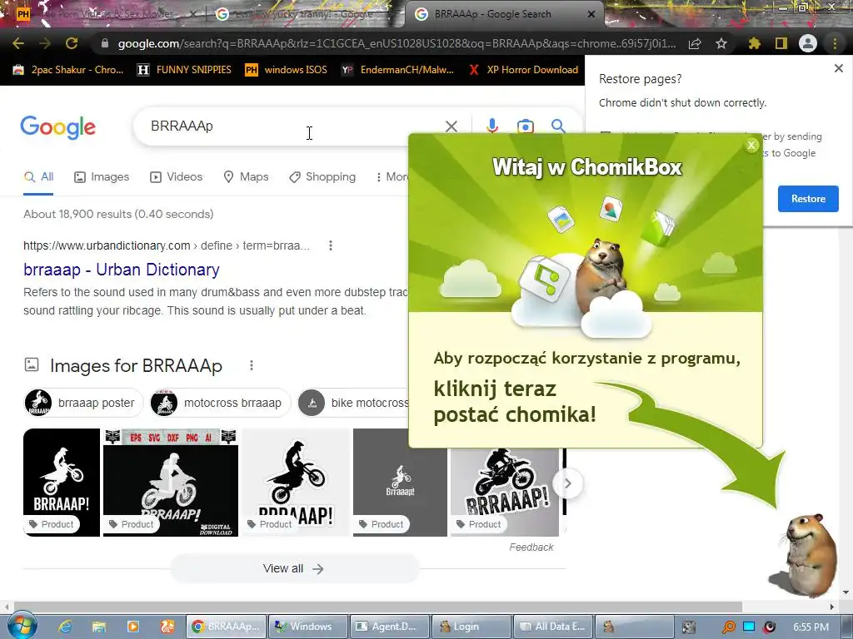
Task: Open options for Images for BRRAAAp section
Action: (252, 365)
